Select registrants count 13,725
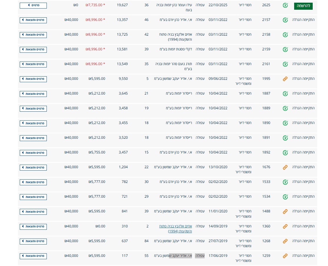 tap(122, 34)
